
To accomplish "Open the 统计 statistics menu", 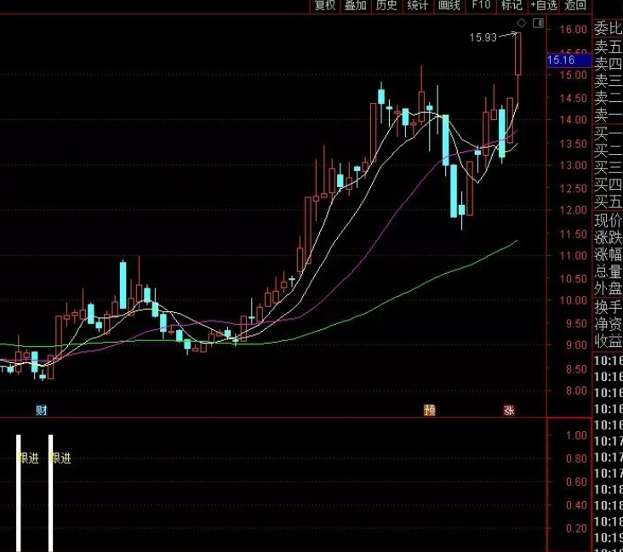I will click(x=418, y=6).
